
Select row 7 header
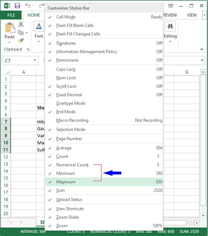(x=6, y=122)
